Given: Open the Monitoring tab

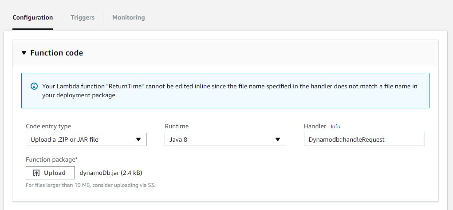Looking at the screenshot, I should click(128, 18).
